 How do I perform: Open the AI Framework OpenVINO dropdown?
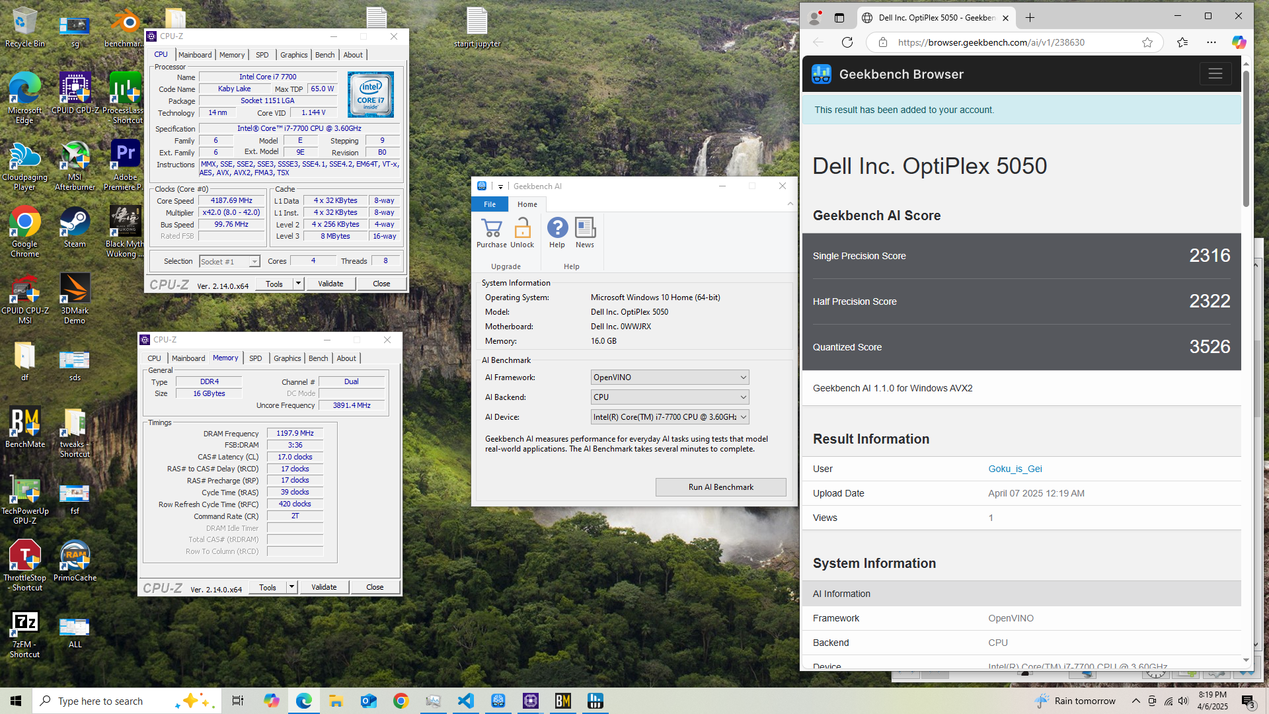pyautogui.click(x=670, y=377)
